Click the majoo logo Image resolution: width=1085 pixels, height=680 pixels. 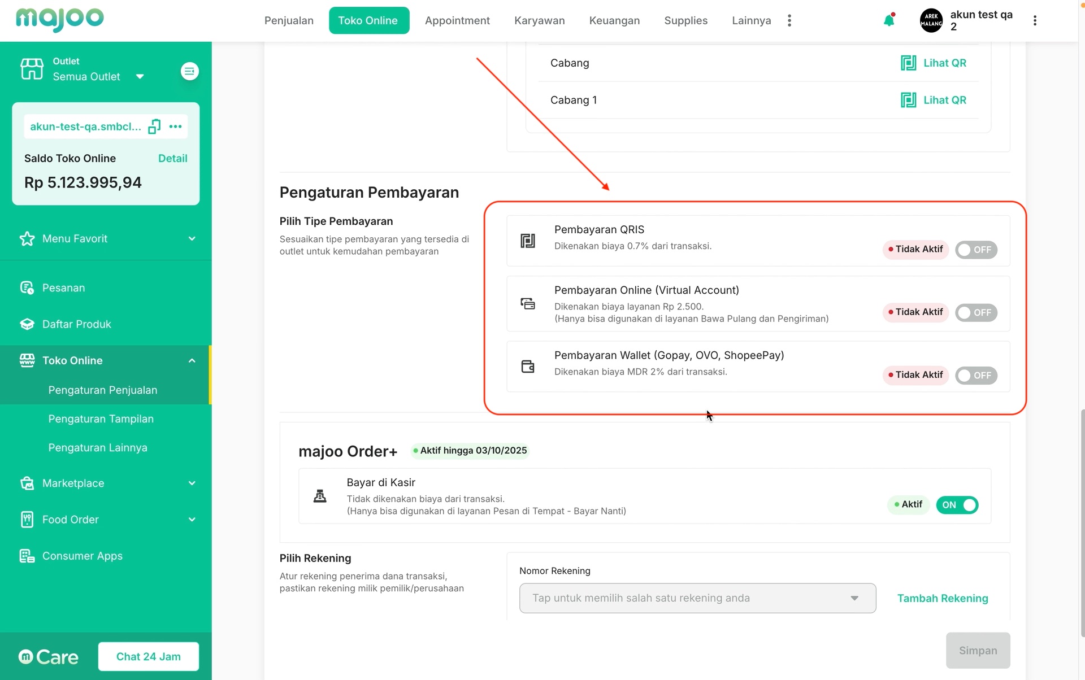60,19
